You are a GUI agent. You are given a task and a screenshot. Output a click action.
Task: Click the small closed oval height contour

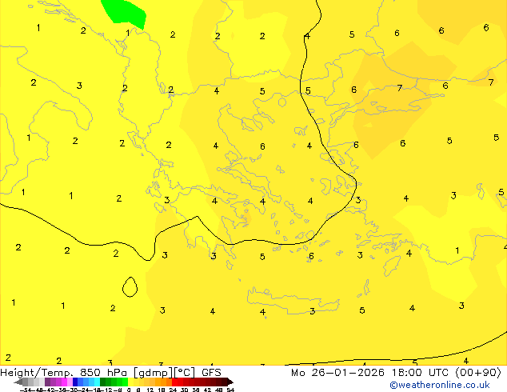point(130,287)
